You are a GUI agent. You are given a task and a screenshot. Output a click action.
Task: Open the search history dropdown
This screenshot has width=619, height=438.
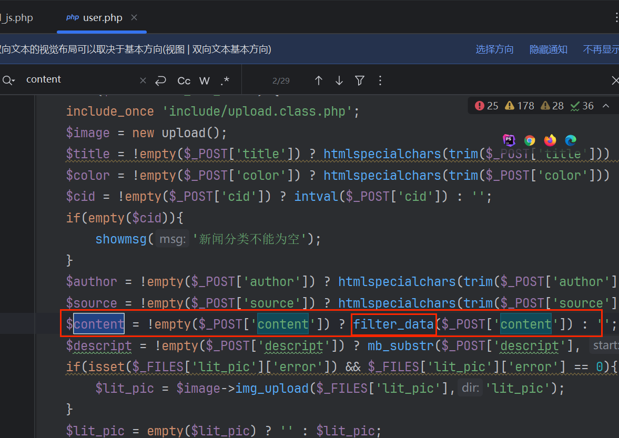pyautogui.click(x=9, y=80)
